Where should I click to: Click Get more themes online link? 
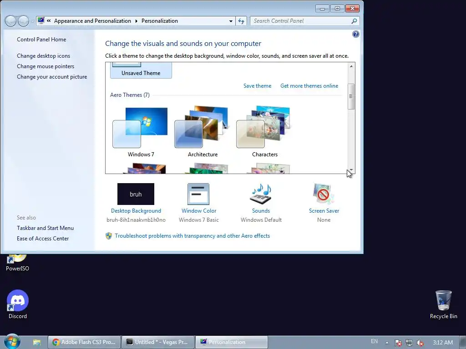coord(309,86)
